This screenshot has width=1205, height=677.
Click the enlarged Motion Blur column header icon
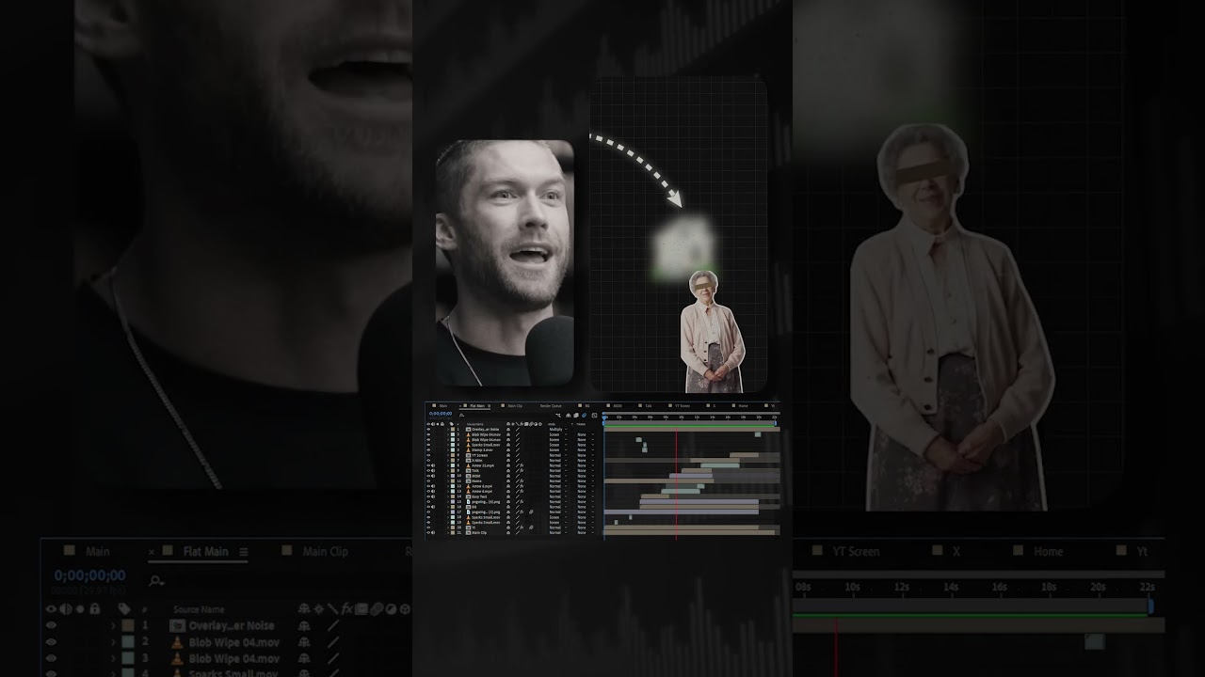point(377,609)
